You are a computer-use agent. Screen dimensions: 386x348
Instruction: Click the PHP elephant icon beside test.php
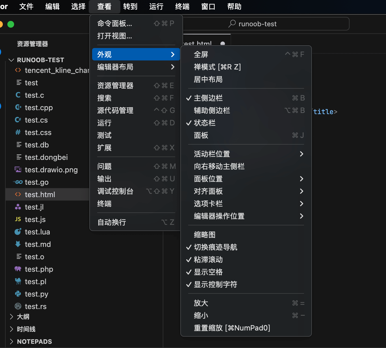[18, 269]
